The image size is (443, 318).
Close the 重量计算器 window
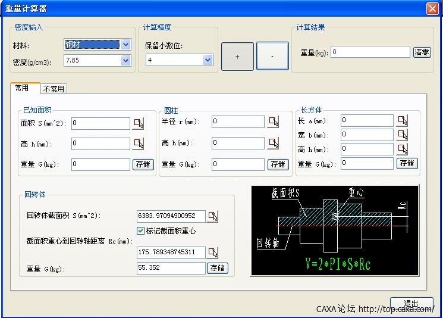(432, 8)
